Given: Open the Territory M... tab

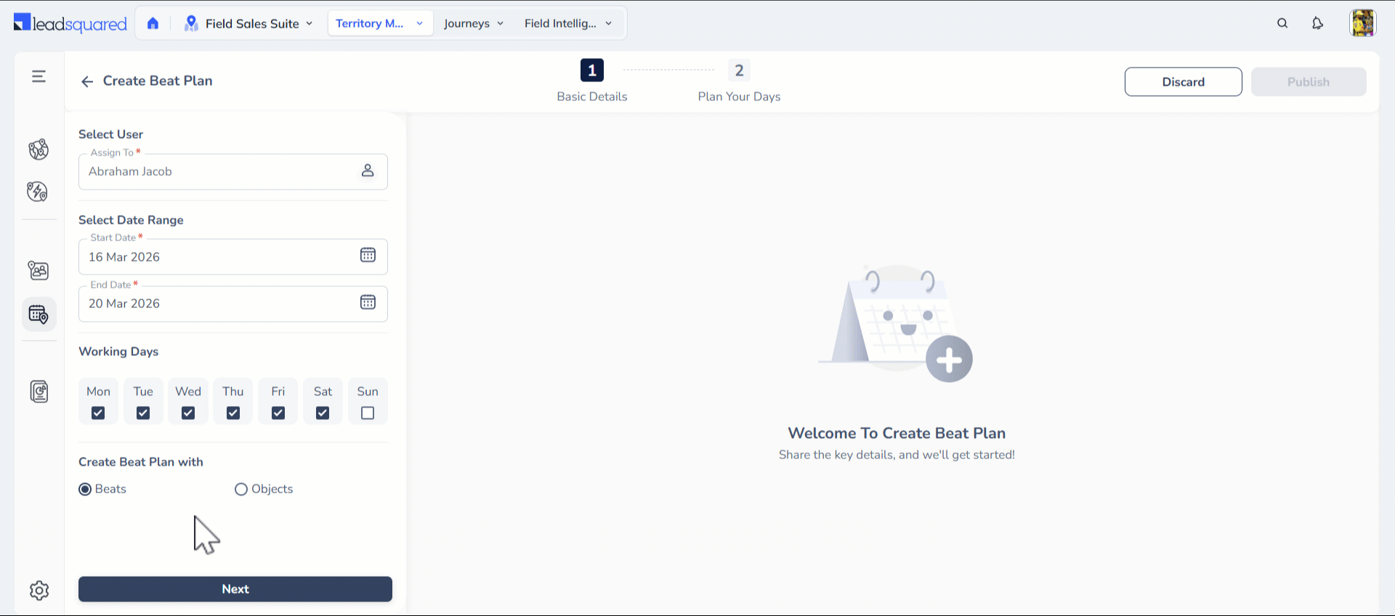Looking at the screenshot, I should pyautogui.click(x=380, y=23).
